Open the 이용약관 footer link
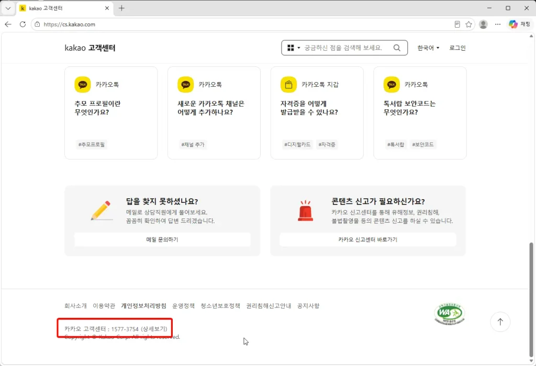This screenshot has width=536, height=366. tap(104, 305)
